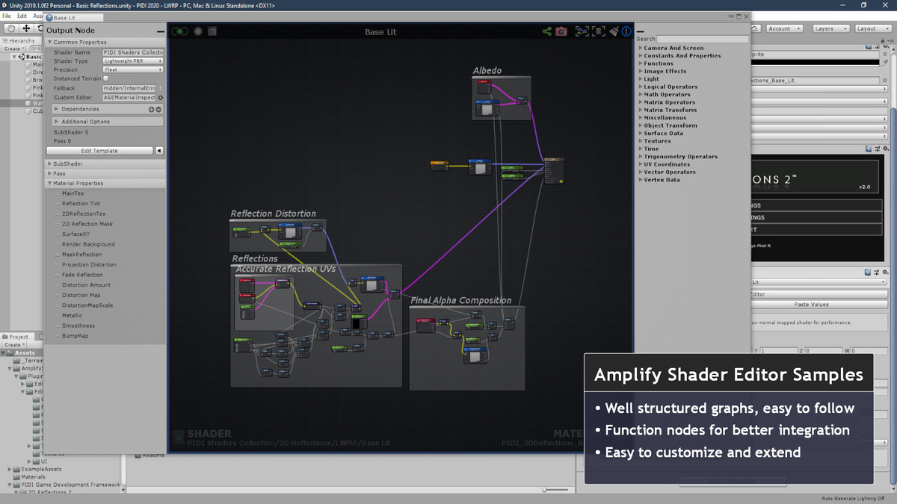Open the Shader Type dropdown

(x=132, y=61)
